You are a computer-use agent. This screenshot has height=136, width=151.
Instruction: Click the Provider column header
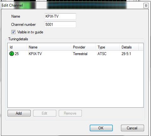(83, 47)
